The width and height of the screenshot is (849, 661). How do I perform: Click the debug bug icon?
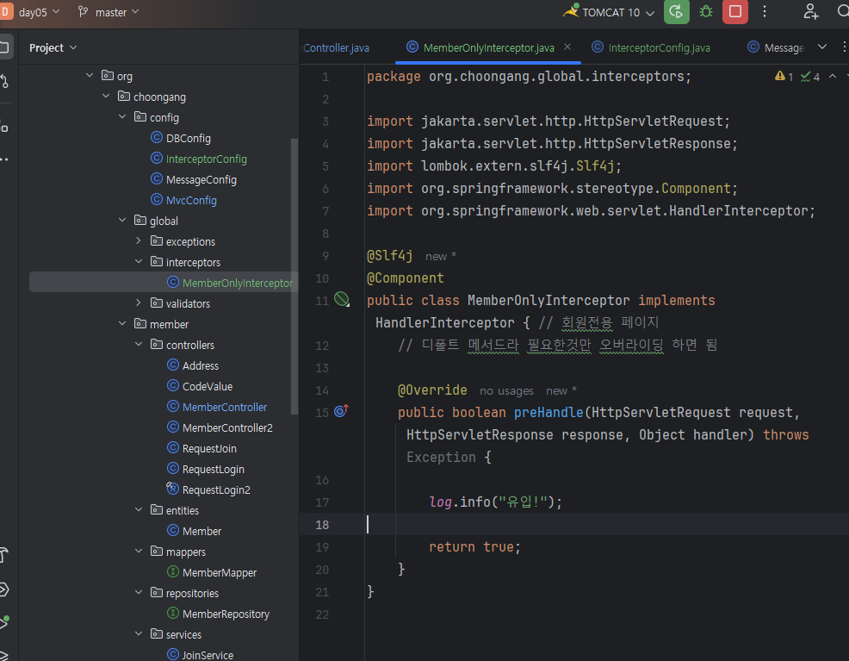click(x=705, y=12)
